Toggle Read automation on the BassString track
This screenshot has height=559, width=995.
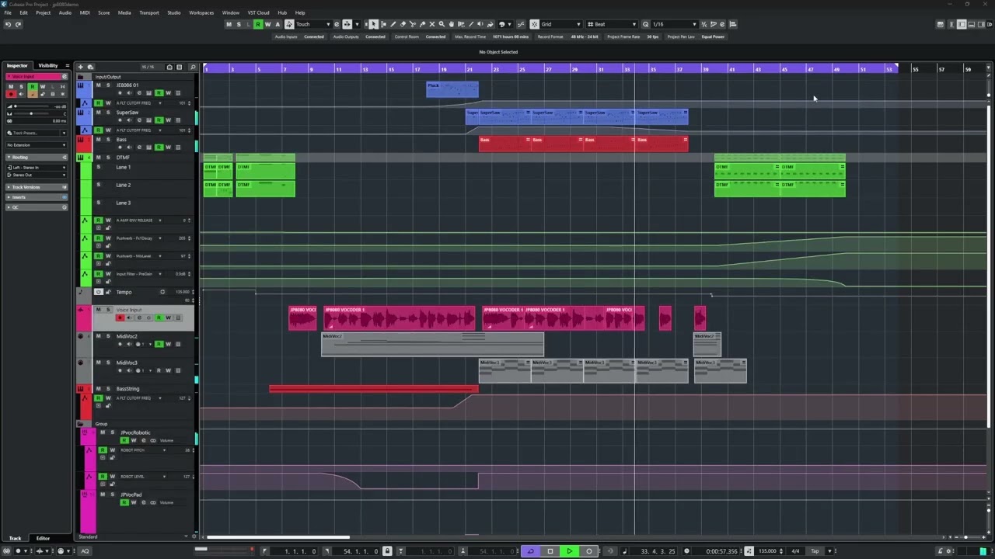(x=99, y=398)
